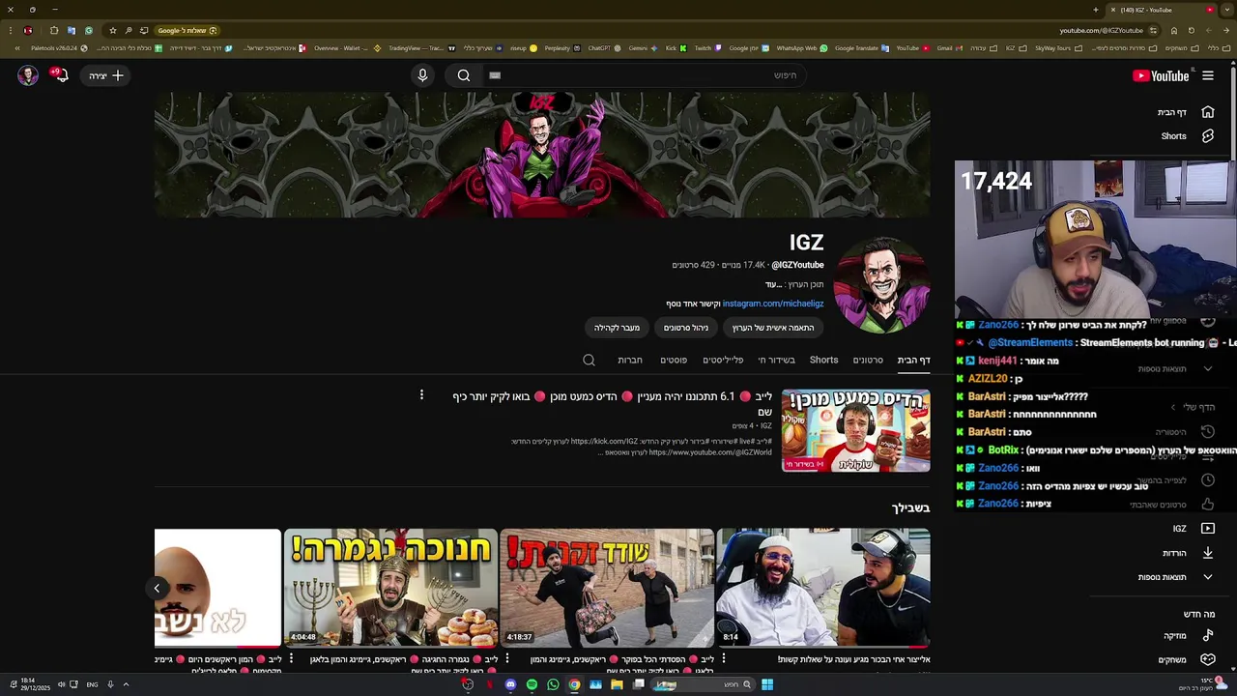Click the Create (יצירה) plus button

pyautogui.click(x=106, y=75)
